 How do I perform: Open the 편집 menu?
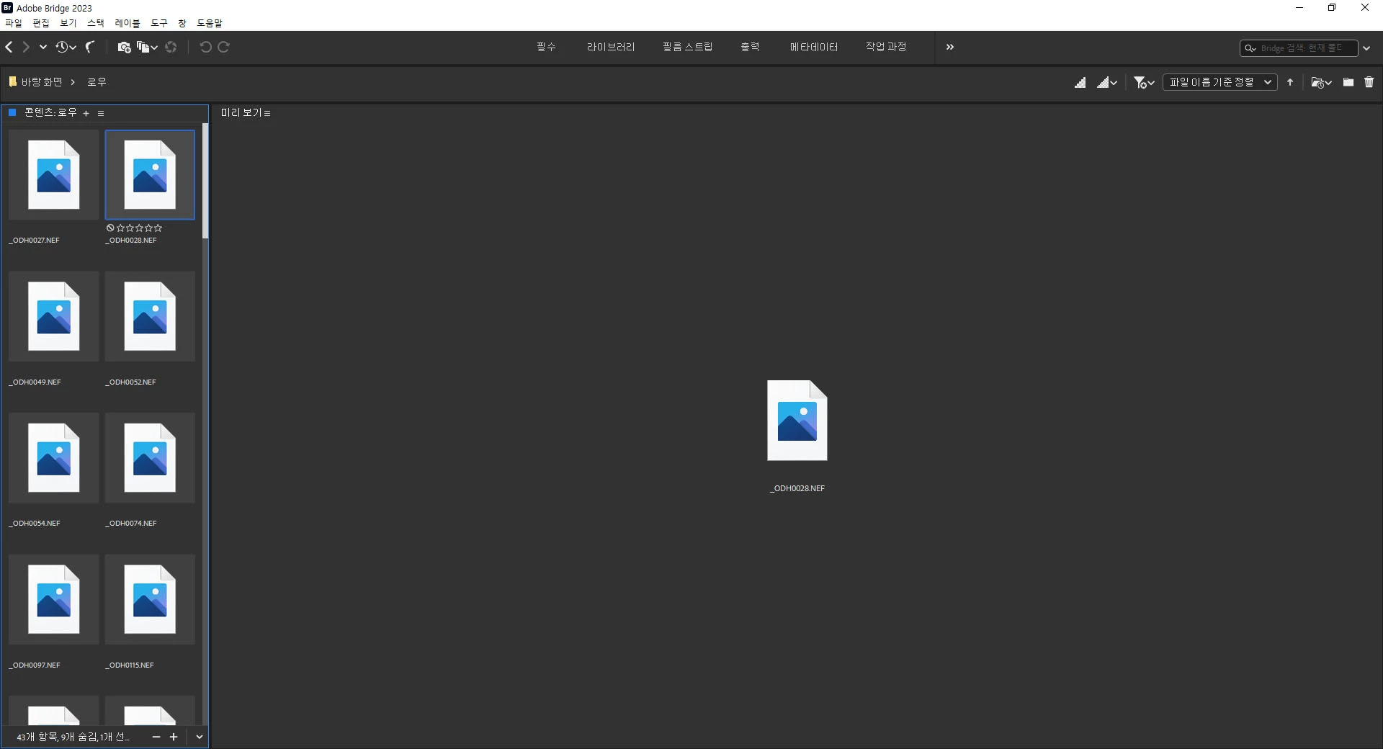pyautogui.click(x=41, y=23)
